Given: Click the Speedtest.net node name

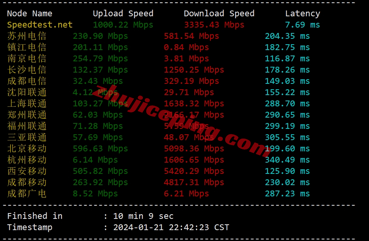Looking at the screenshot, I should (x=40, y=25).
